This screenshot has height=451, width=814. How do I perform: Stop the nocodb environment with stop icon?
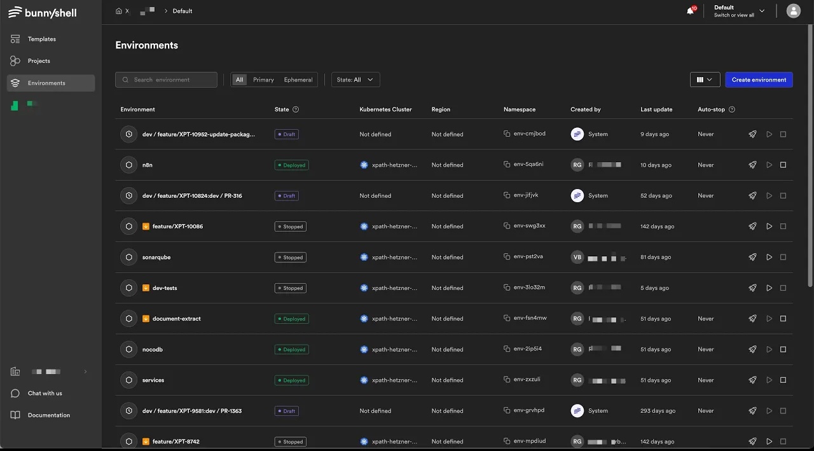point(783,349)
